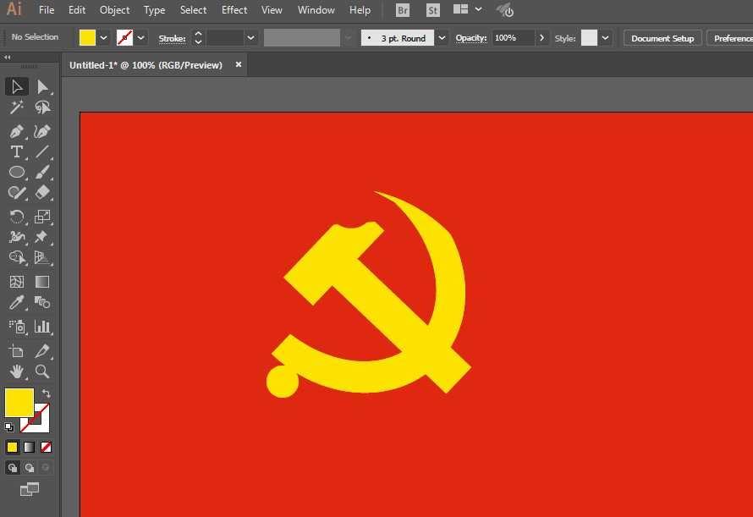
Task: Open the Effect menu
Action: point(234,9)
